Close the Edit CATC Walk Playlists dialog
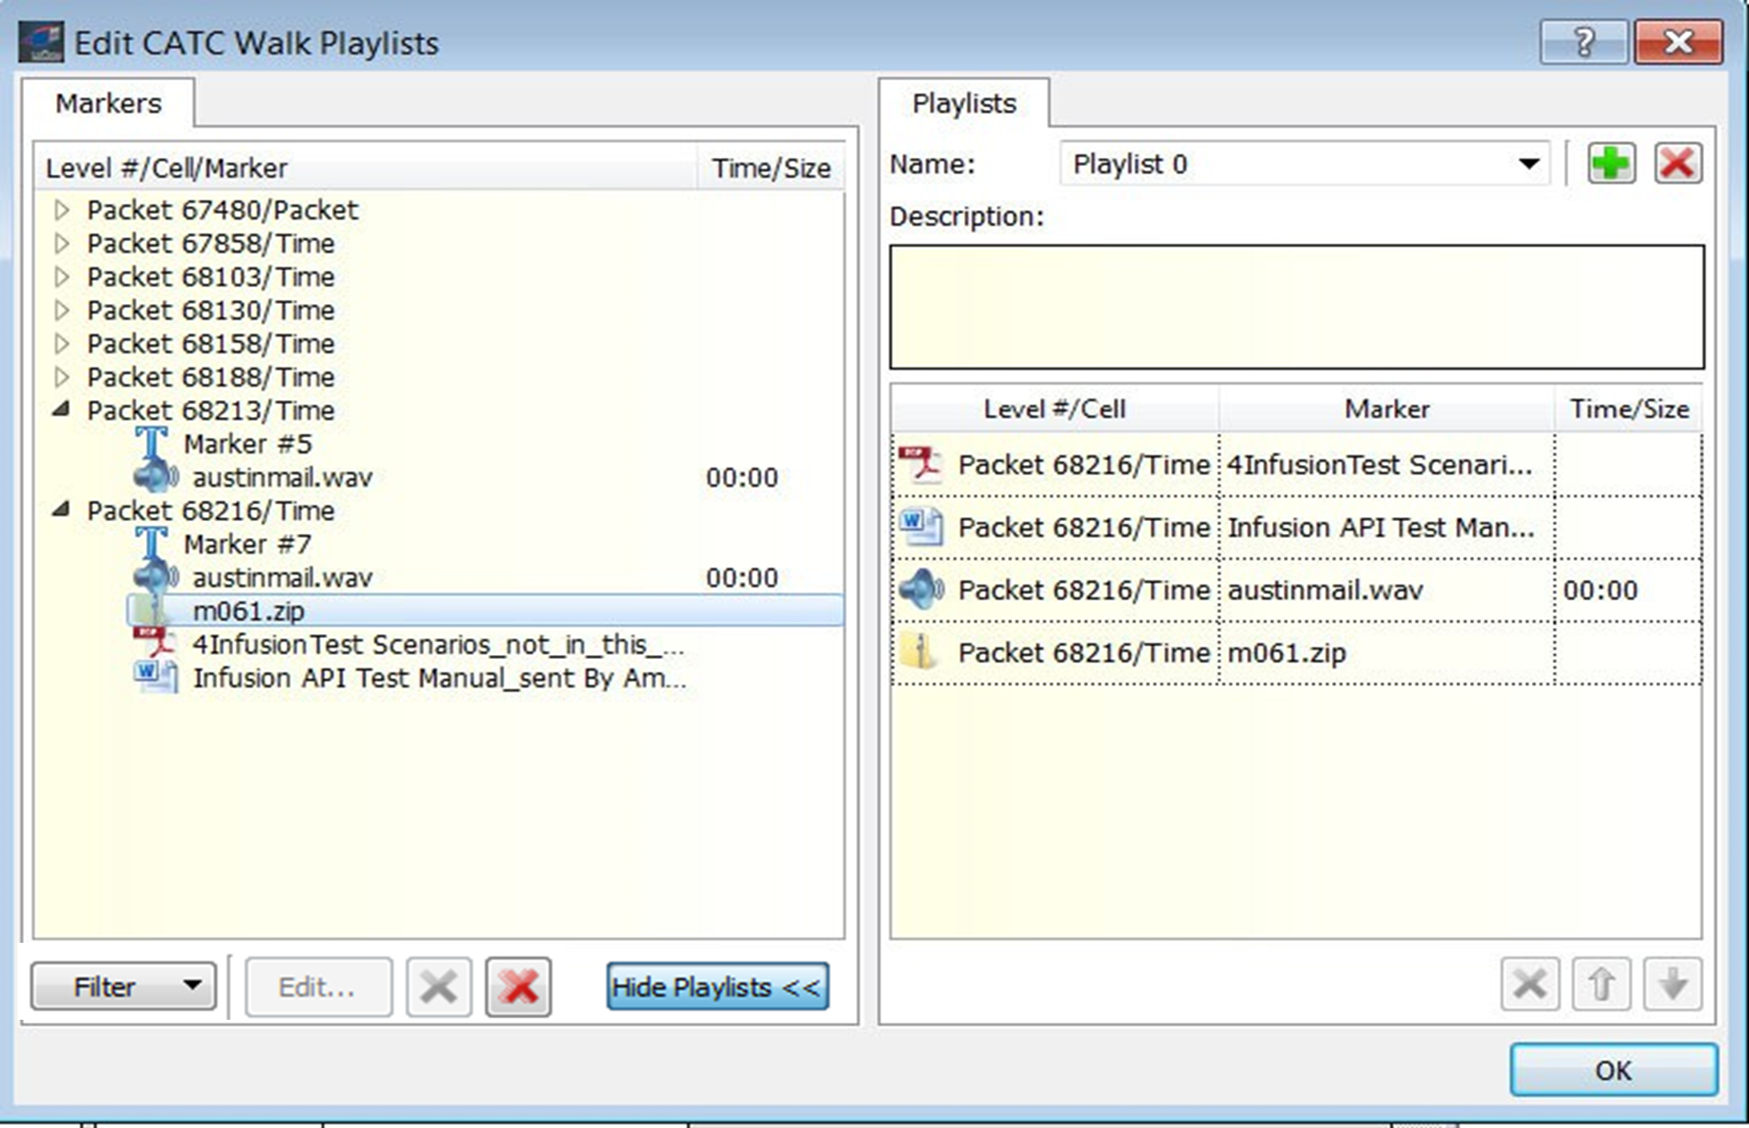Image resolution: width=1749 pixels, height=1128 pixels. (x=1678, y=41)
